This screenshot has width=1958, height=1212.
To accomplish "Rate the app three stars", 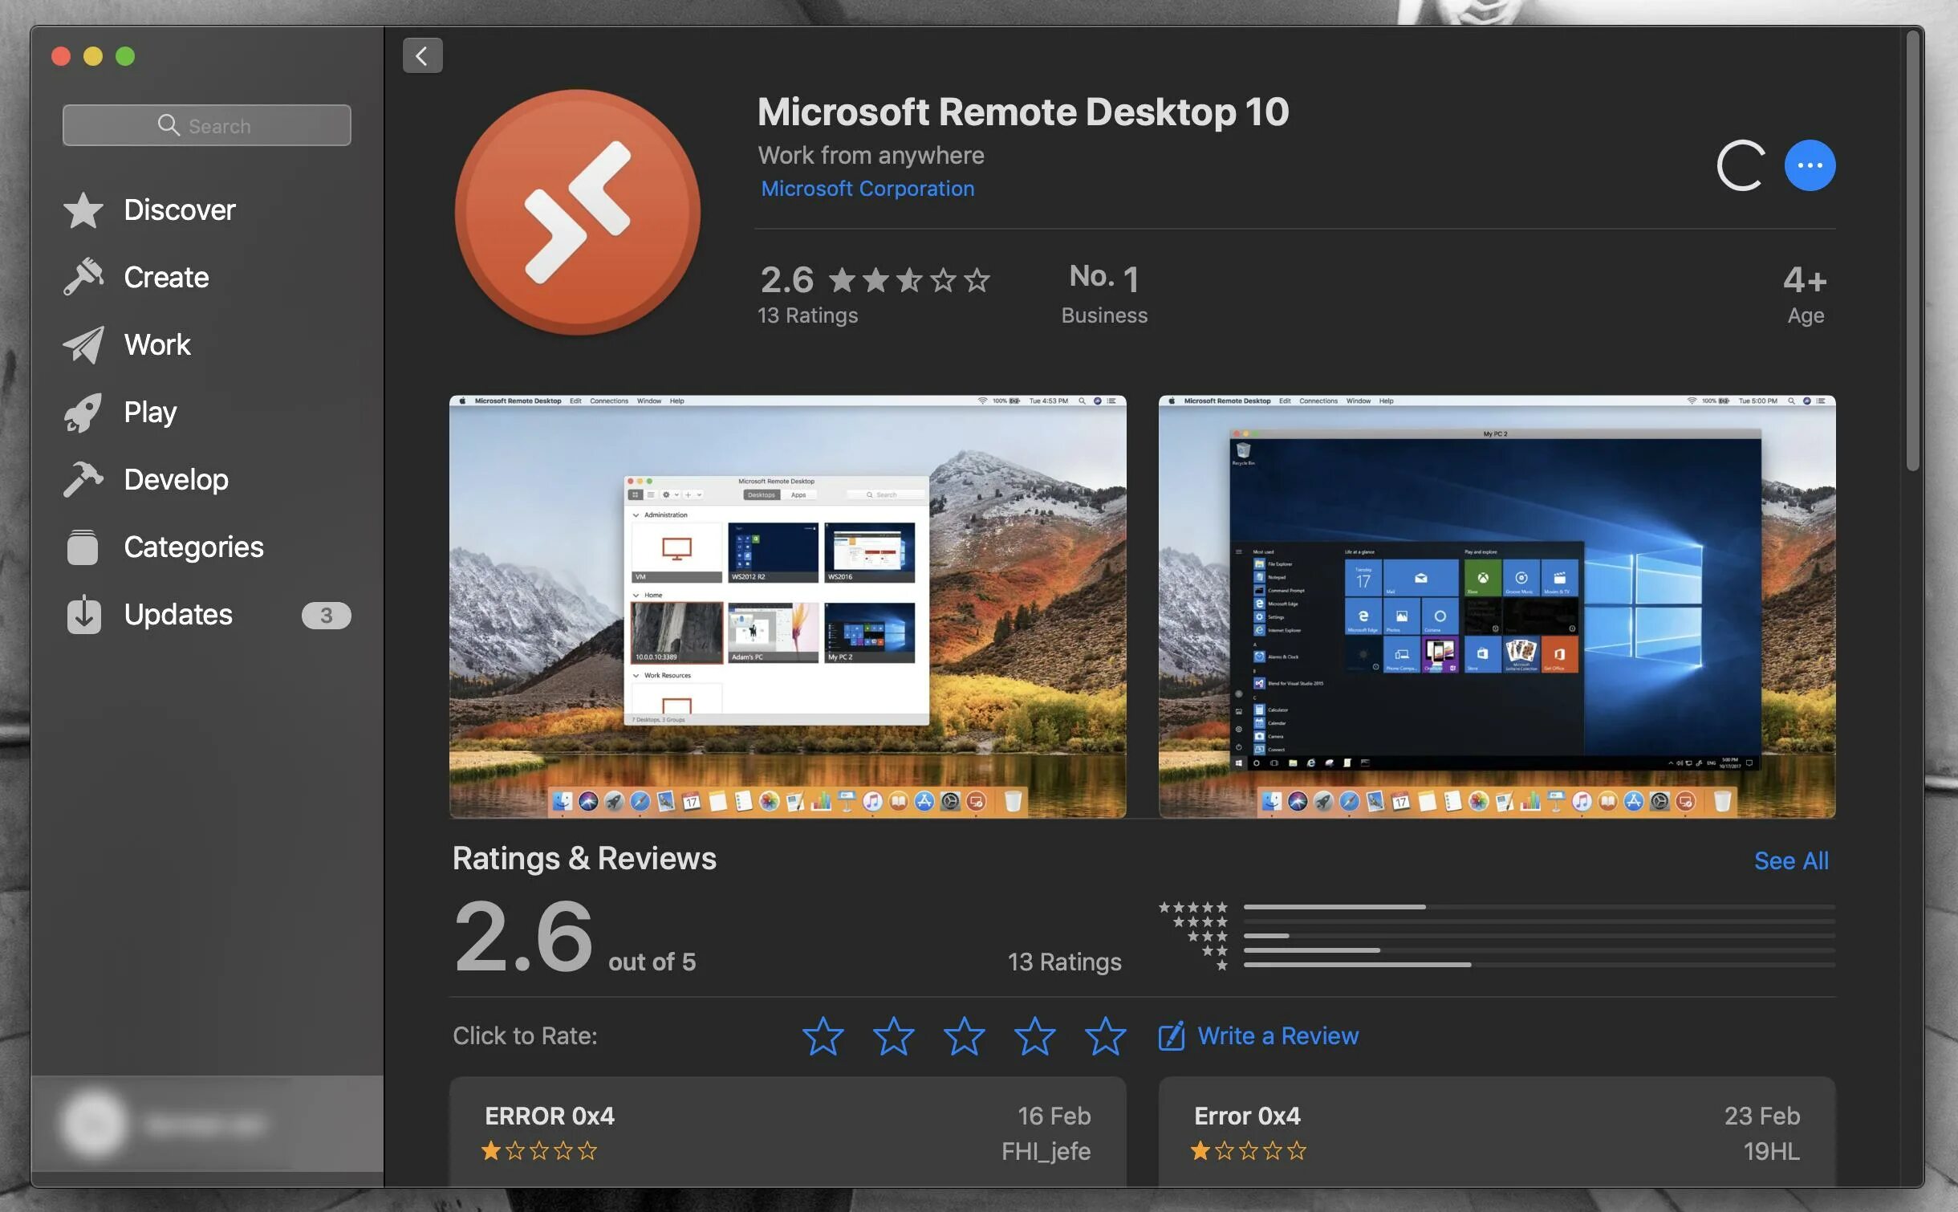I will 964,1035.
